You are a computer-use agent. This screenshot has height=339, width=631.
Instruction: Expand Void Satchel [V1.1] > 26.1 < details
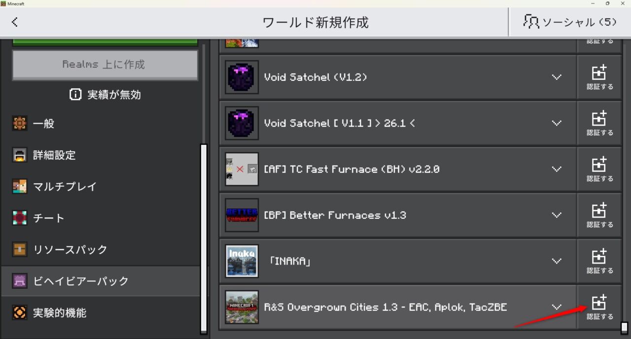557,123
